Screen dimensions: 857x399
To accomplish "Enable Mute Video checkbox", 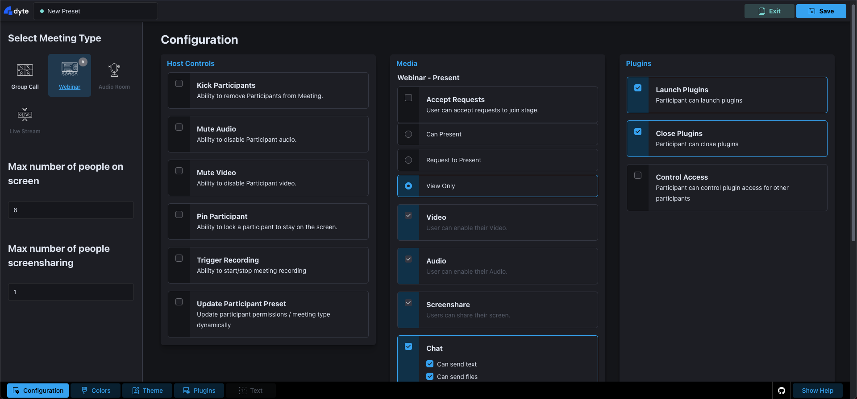I will click(x=179, y=171).
